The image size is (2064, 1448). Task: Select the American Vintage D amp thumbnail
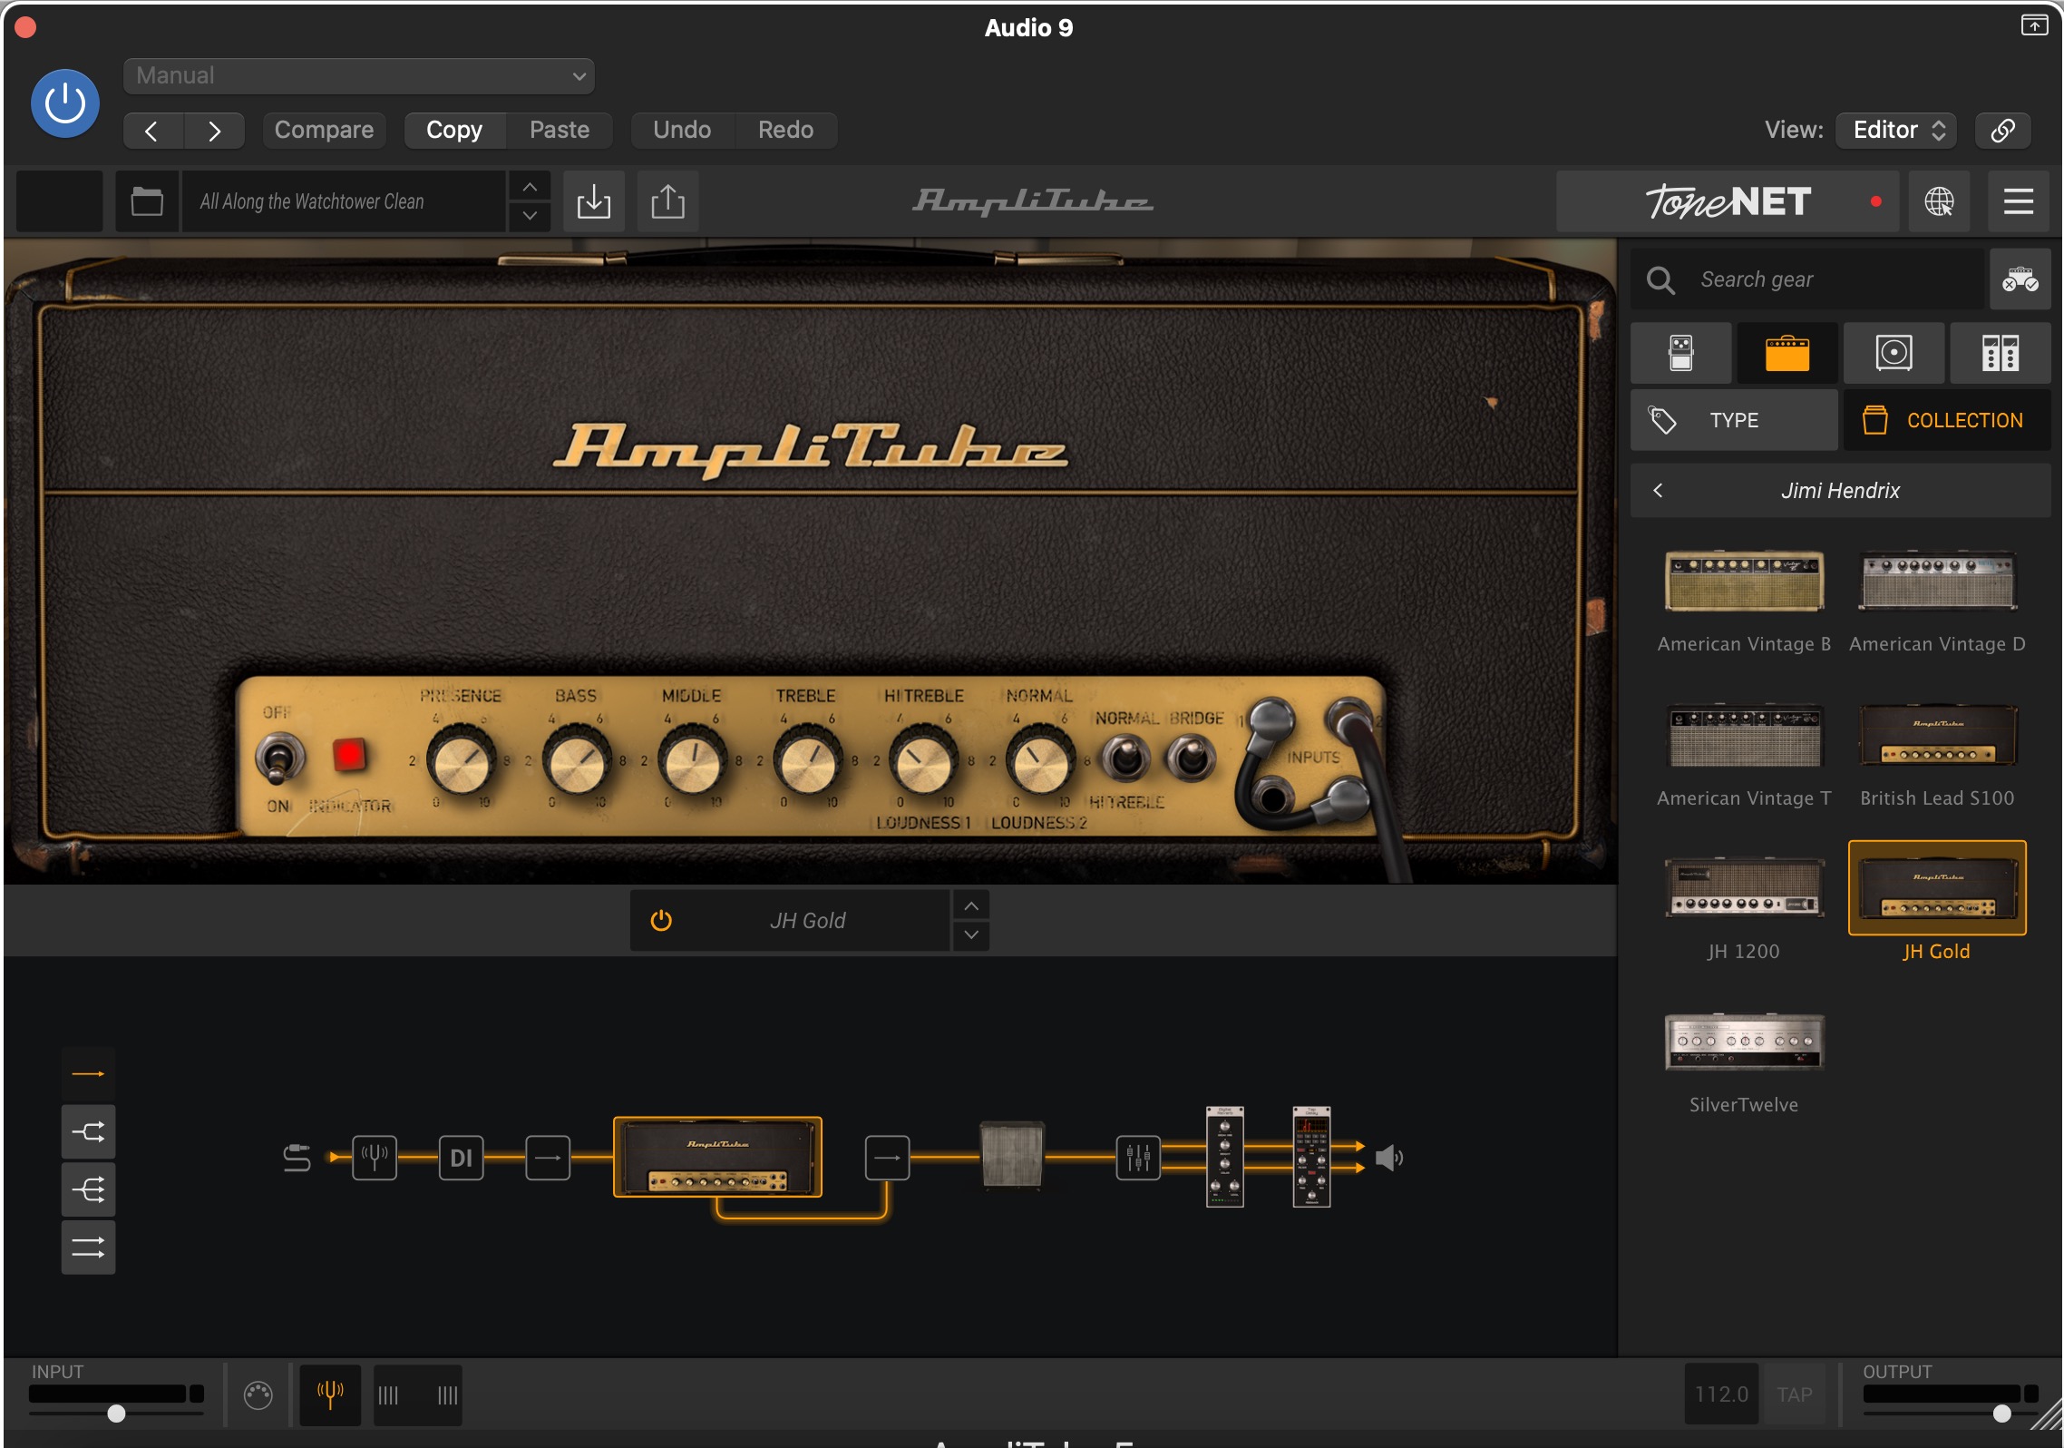[1938, 582]
